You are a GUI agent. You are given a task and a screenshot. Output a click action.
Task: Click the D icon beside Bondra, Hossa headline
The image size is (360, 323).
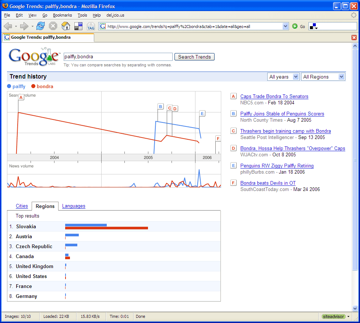pos(233,148)
